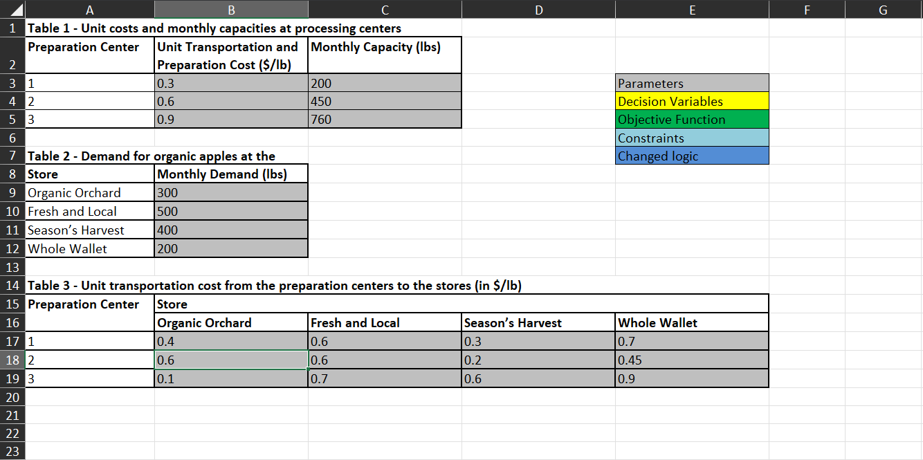Viewport: 923px width, 460px height.
Task: Select the Table 1 title cell
Action: [89, 28]
